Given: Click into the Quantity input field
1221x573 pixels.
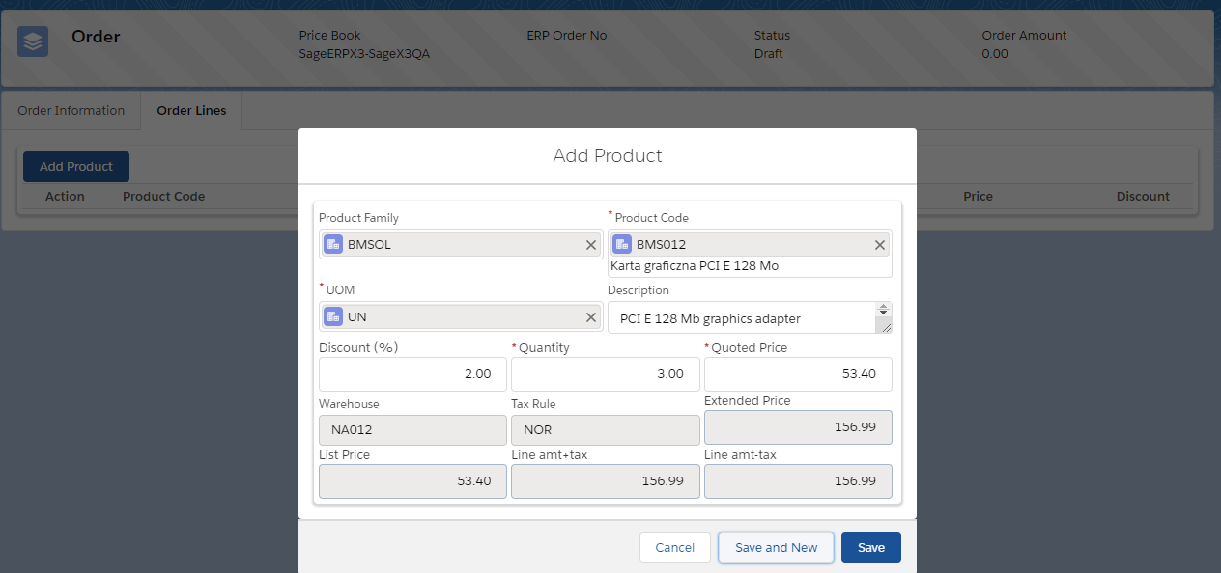Looking at the screenshot, I should [x=605, y=374].
